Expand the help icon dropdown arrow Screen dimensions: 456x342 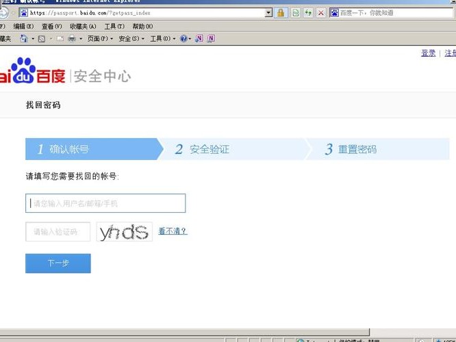(190, 38)
